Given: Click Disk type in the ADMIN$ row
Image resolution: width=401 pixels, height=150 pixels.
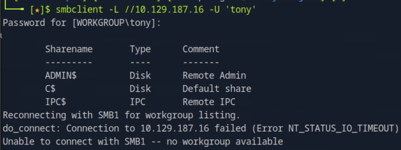Looking at the screenshot, I should pyautogui.click(x=140, y=76).
